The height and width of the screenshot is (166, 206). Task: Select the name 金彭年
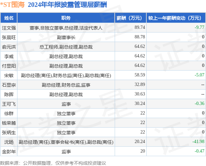9,152
